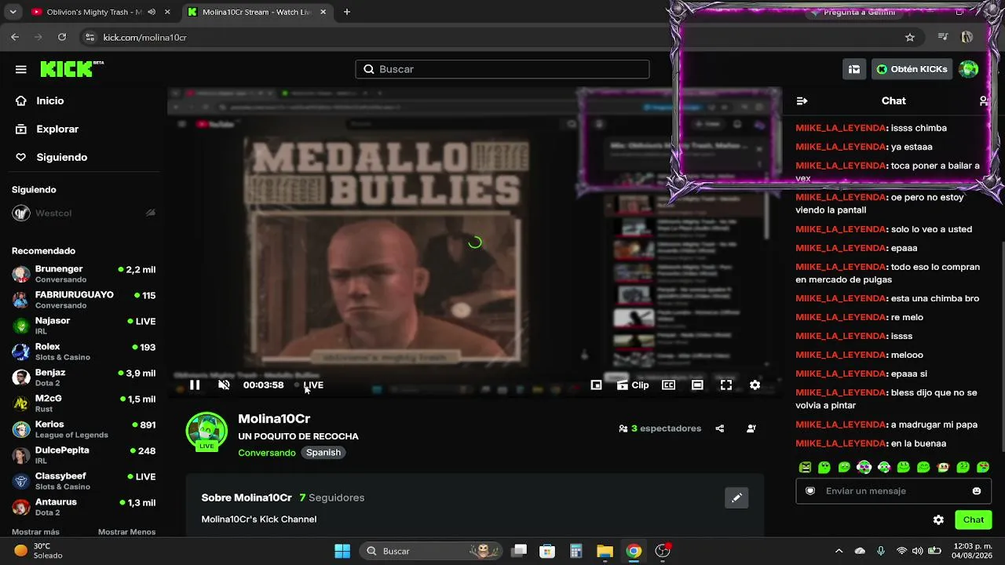This screenshot has width=1005, height=565.
Task: Open the Obtén KICKs button
Action: (x=912, y=69)
